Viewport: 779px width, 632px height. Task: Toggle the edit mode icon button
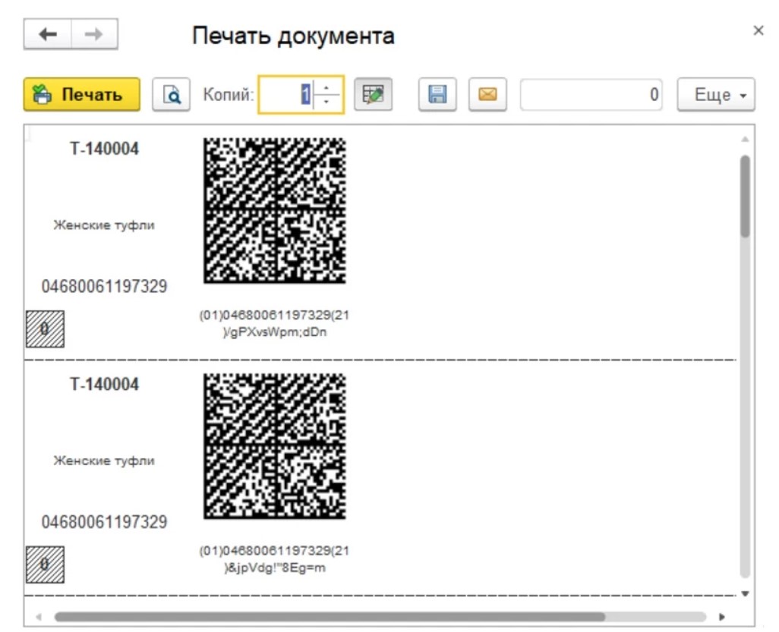373,95
